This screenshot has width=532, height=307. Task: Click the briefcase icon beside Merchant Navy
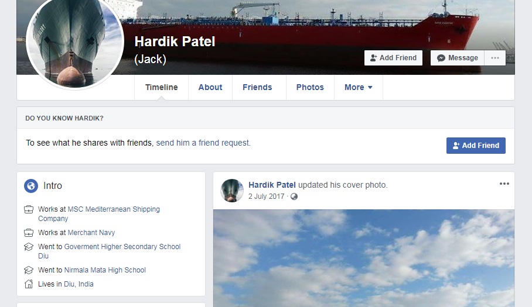pyautogui.click(x=29, y=233)
